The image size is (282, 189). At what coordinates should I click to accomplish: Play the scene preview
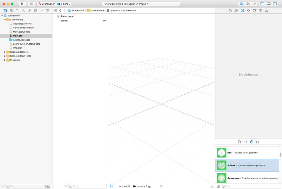click(x=161, y=186)
